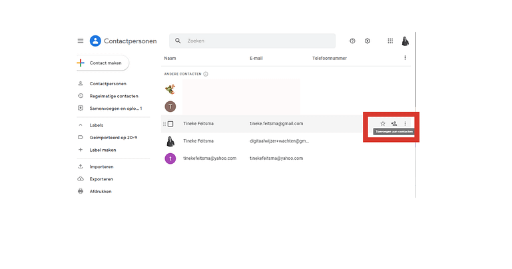The width and height of the screenshot is (512, 269).
Task: Click the blue Contactpersonen logo icon
Action: point(95,41)
